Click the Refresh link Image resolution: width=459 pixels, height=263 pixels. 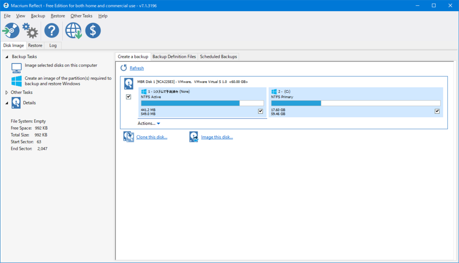pyautogui.click(x=137, y=68)
